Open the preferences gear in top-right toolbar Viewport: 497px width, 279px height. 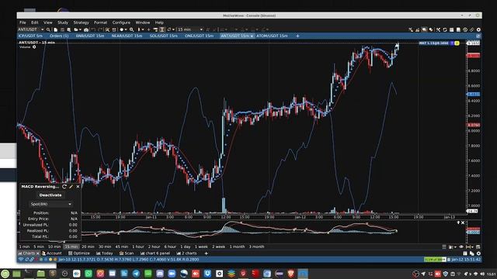(478, 29)
